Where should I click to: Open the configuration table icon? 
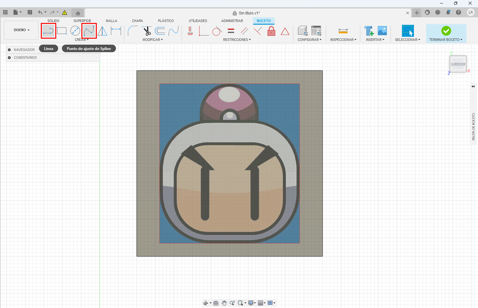click(316, 31)
